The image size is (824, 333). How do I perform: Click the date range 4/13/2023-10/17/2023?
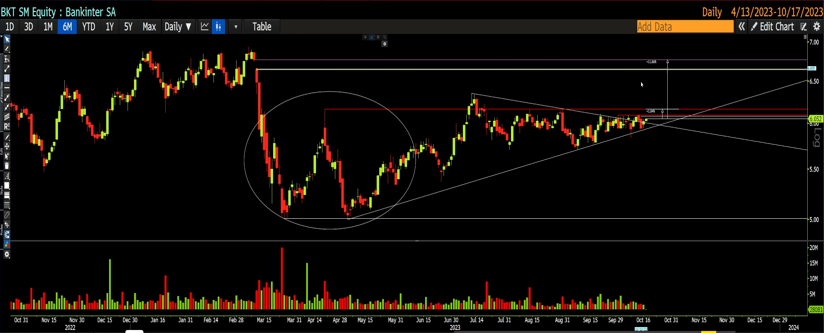pyautogui.click(x=777, y=12)
